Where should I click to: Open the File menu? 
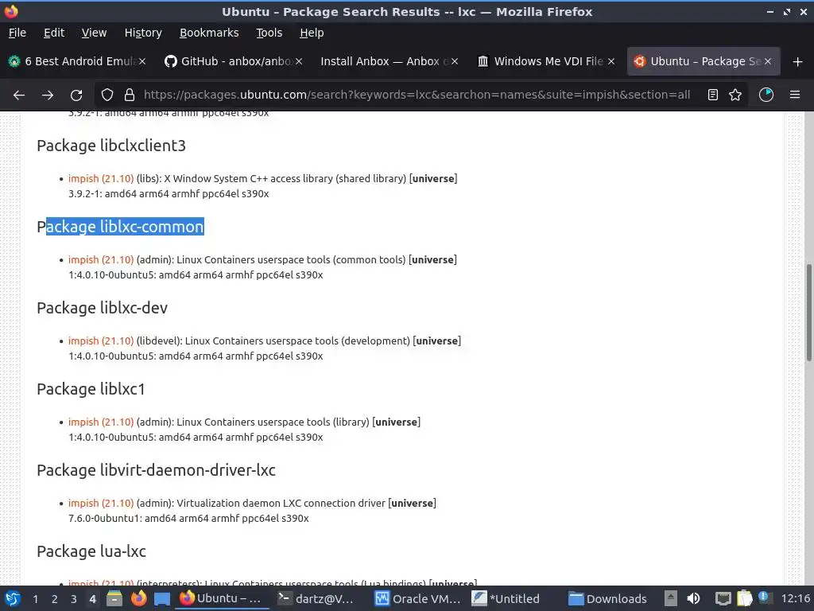click(x=17, y=33)
